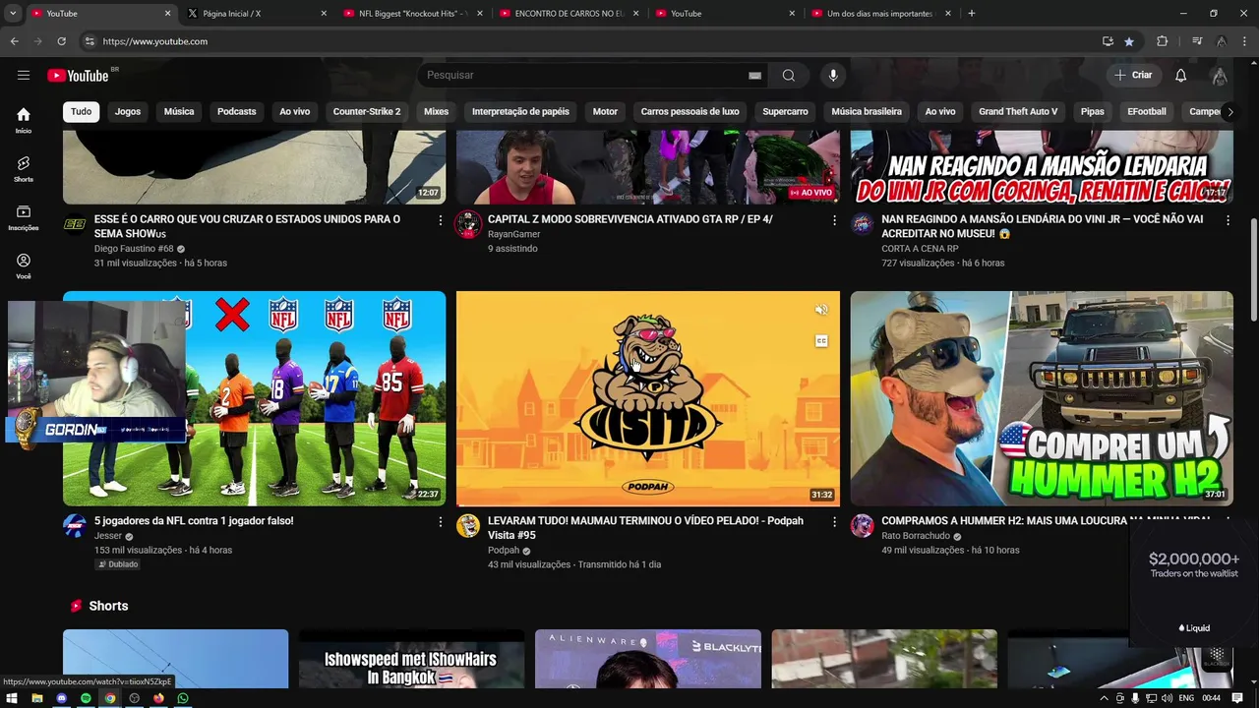Open options for the Diego Faustino video
This screenshot has height=708, width=1259.
(440, 220)
